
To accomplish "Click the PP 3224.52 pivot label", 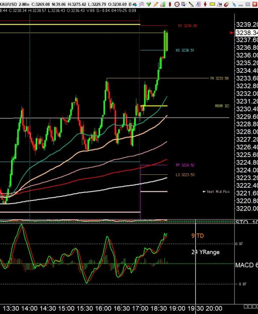I will coord(185,165).
